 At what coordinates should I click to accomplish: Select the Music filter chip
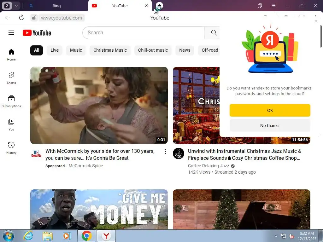[76, 50]
